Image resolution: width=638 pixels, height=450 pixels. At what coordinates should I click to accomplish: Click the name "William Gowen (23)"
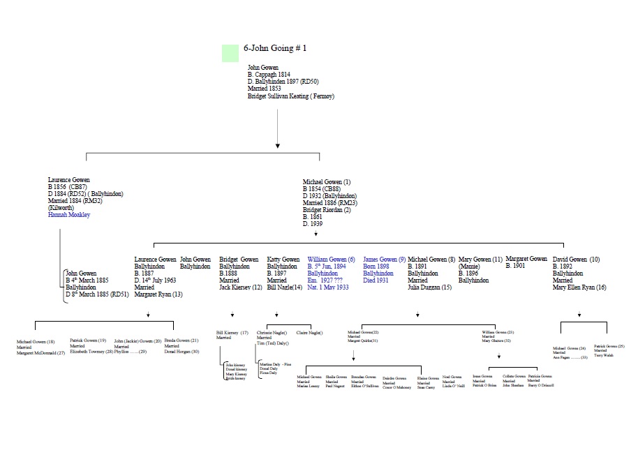498,332
